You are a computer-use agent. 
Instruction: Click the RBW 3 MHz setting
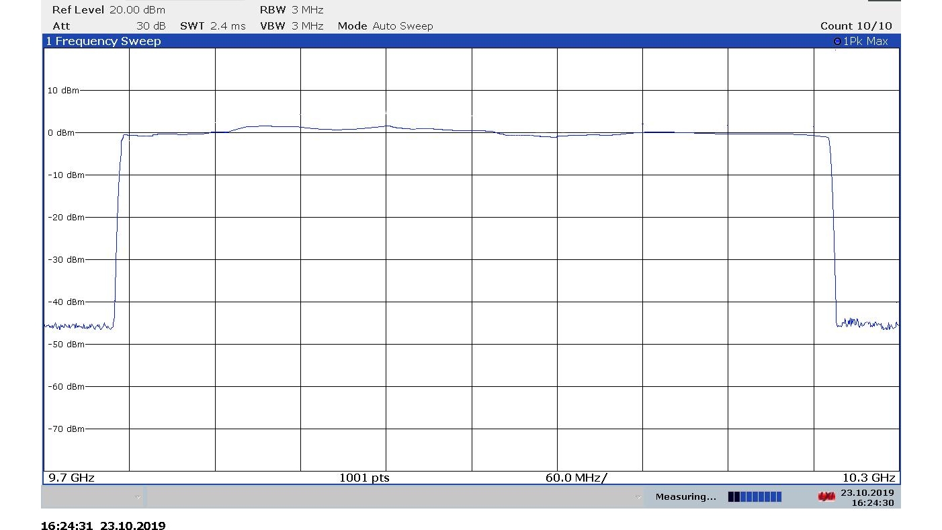tap(292, 10)
